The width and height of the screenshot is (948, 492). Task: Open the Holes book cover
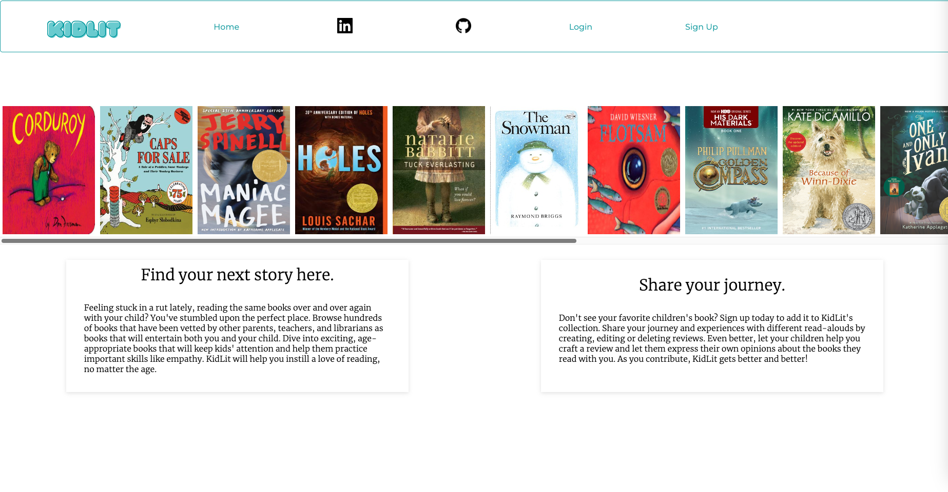point(341,170)
